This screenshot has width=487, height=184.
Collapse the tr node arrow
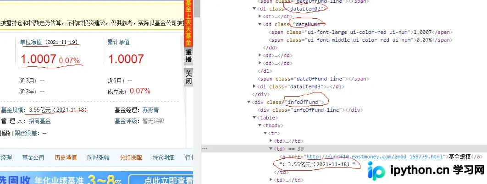265,133
